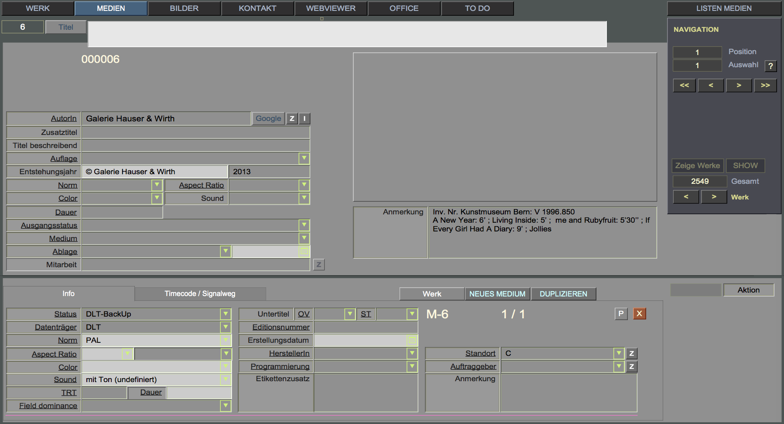784x424 pixels.
Task: Jump to last record with >> button
Action: click(765, 85)
